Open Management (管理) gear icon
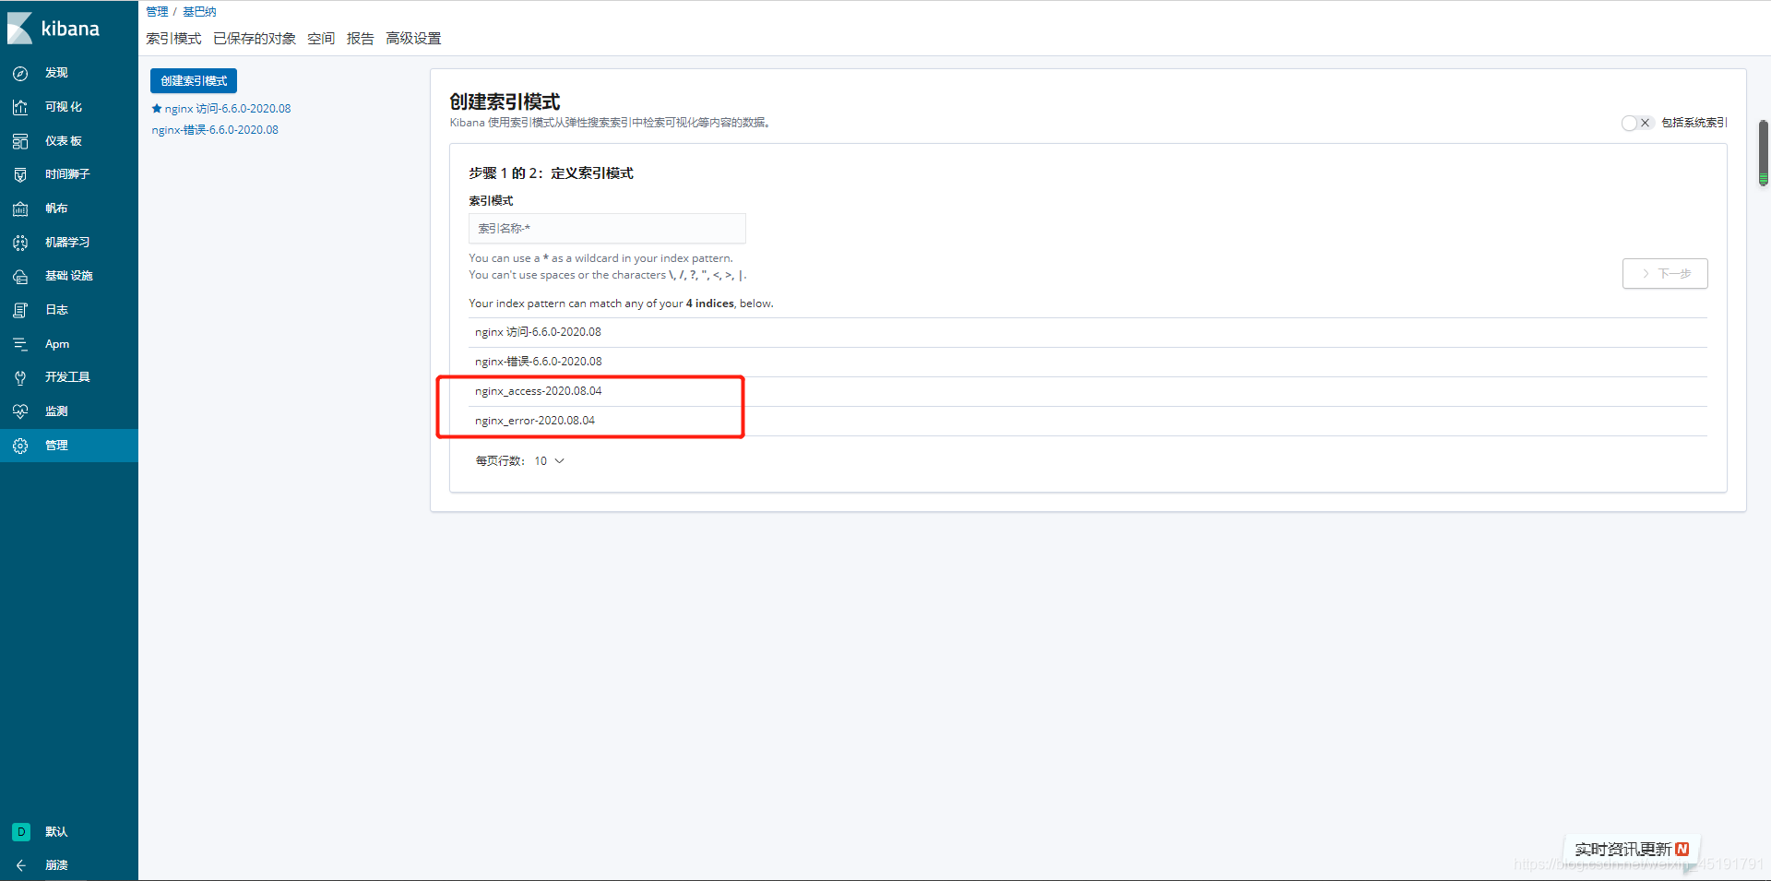This screenshot has width=1771, height=881. pyautogui.click(x=20, y=446)
